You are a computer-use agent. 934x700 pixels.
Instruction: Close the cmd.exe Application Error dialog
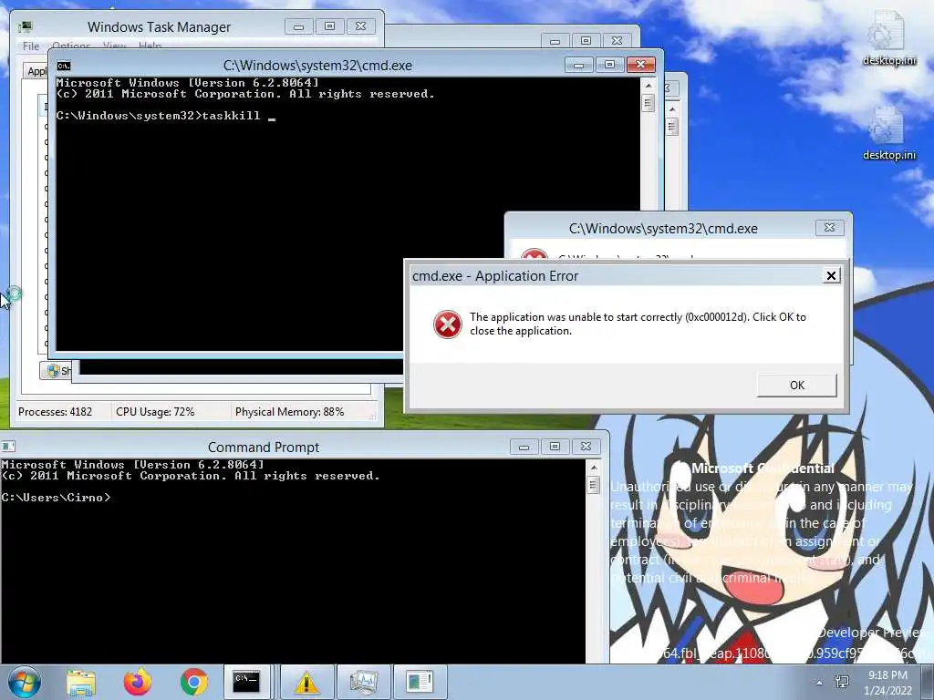[x=831, y=275]
